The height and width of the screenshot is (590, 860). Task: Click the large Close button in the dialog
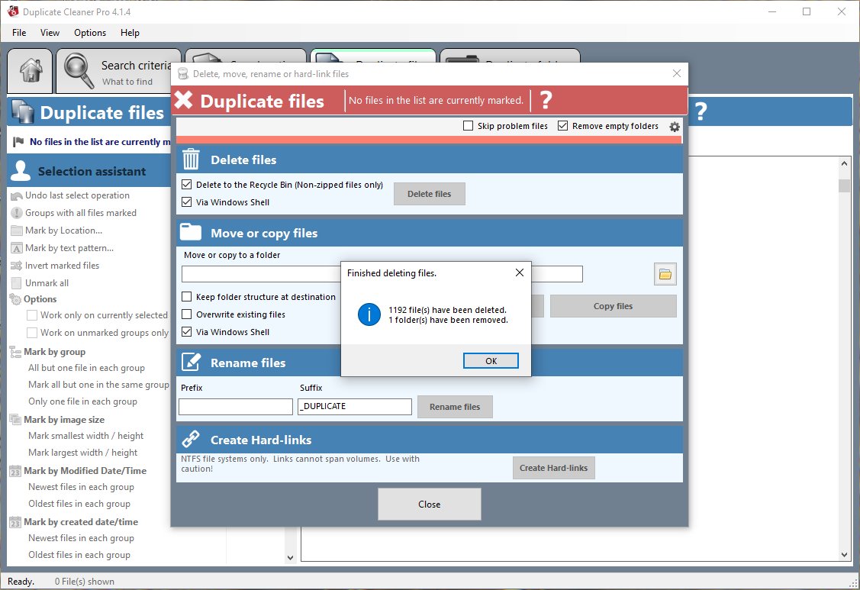pos(430,504)
